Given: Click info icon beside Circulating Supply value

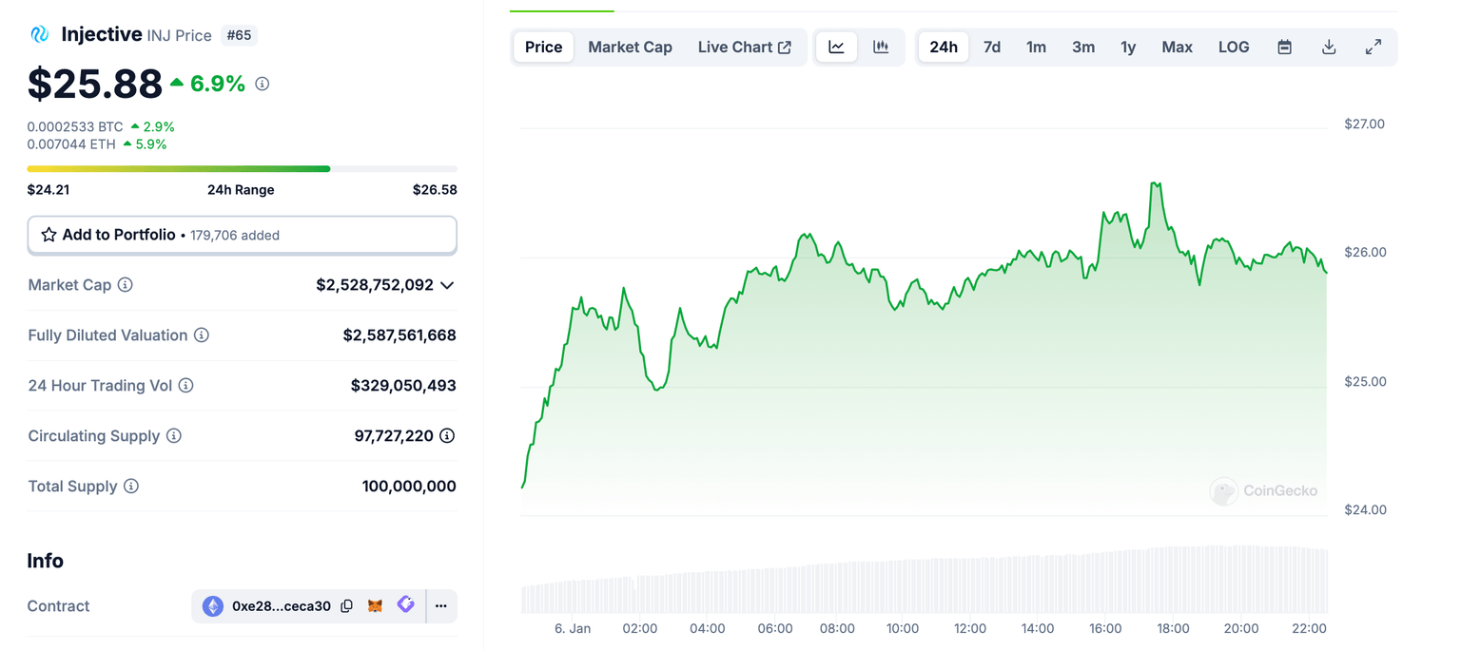Looking at the screenshot, I should 446,436.
